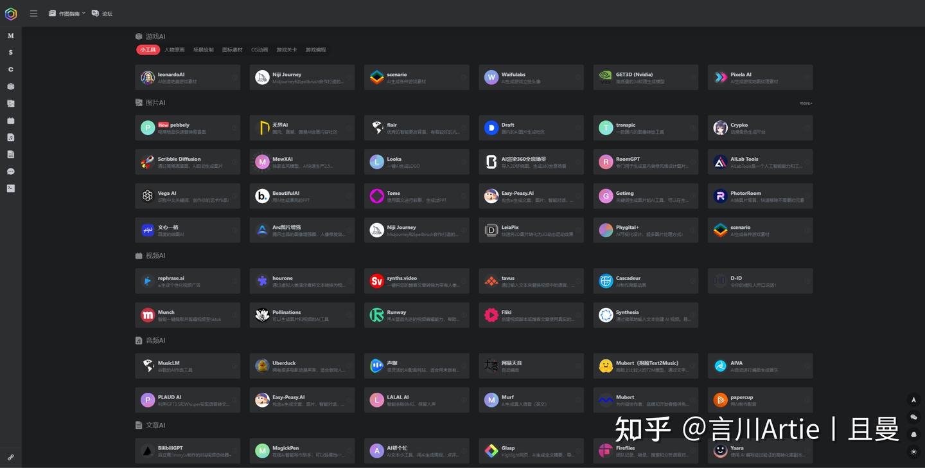The image size is (925, 468).
Task: Click the Vega AI logo
Action: pyautogui.click(x=148, y=196)
